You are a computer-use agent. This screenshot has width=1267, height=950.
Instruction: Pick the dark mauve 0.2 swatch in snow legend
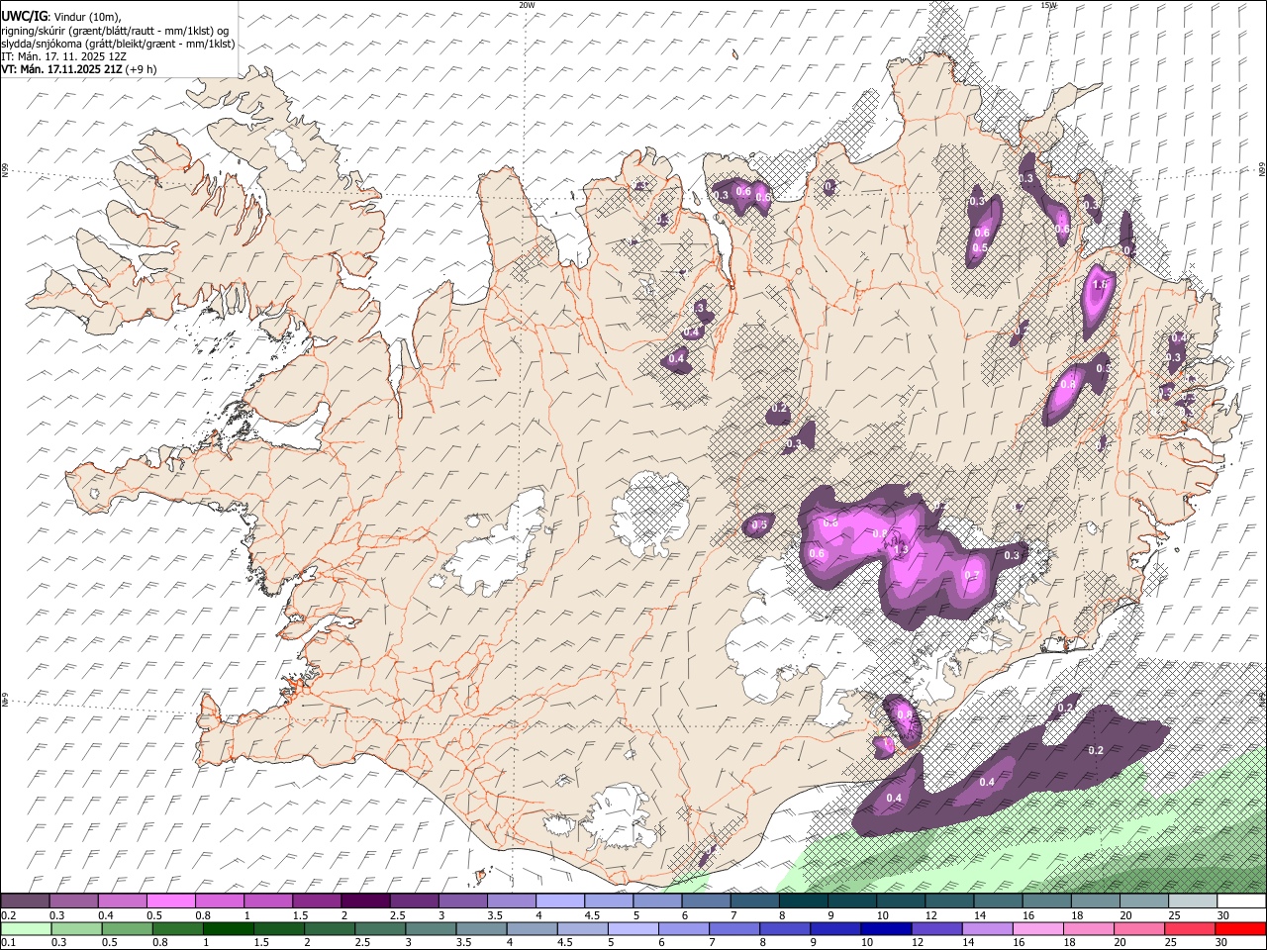pyautogui.click(x=25, y=902)
